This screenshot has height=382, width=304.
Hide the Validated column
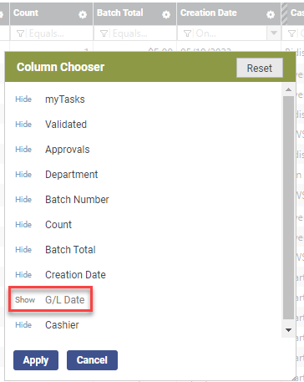click(x=23, y=125)
